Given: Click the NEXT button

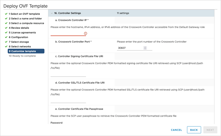Looking at the screenshot, I should [x=210, y=130].
